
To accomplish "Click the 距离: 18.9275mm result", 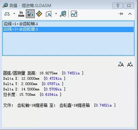I will click(x=43, y=73).
